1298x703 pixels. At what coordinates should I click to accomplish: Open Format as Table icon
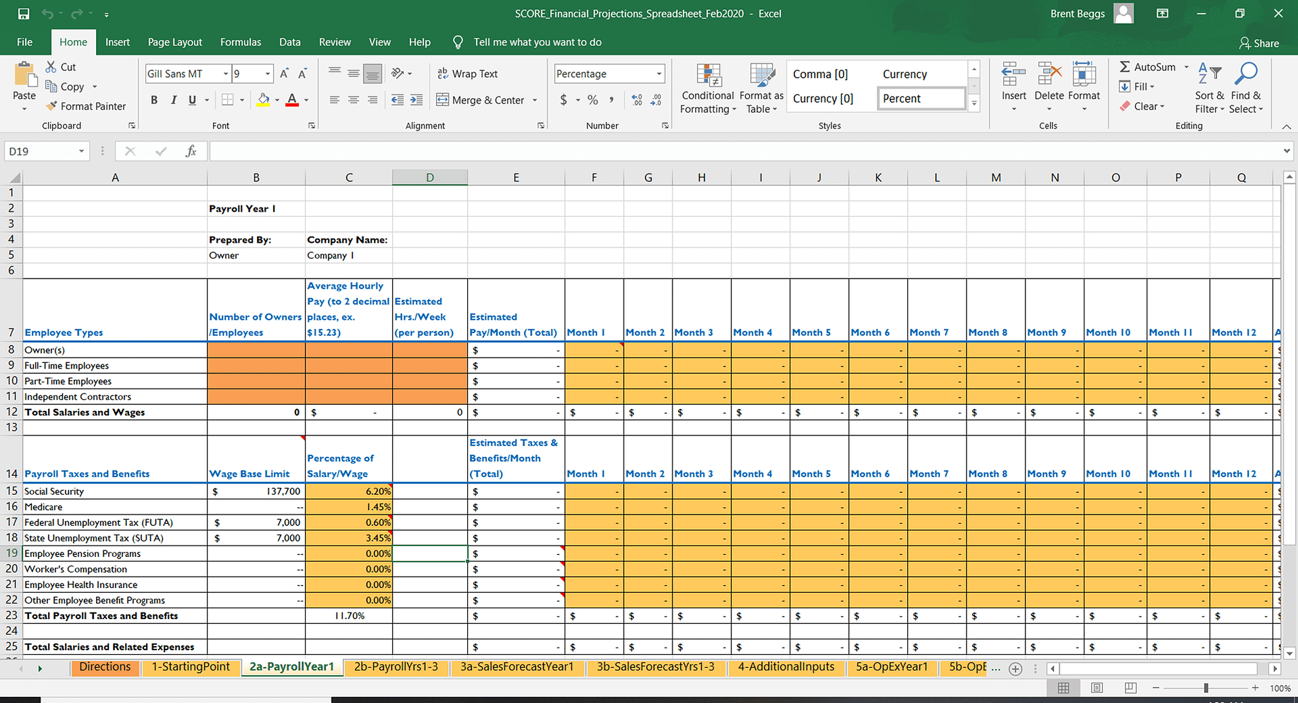click(762, 76)
